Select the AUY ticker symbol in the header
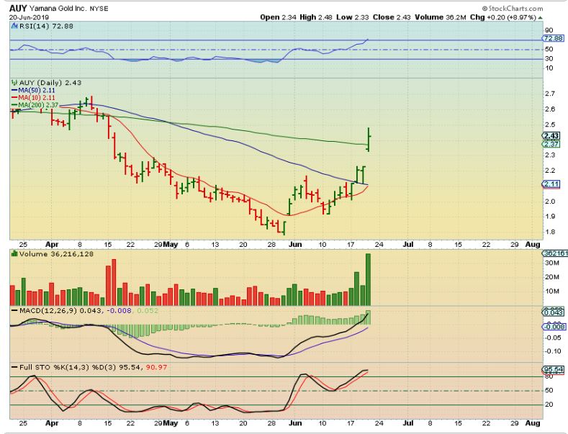This screenshot has height=434, width=568. tap(18, 8)
